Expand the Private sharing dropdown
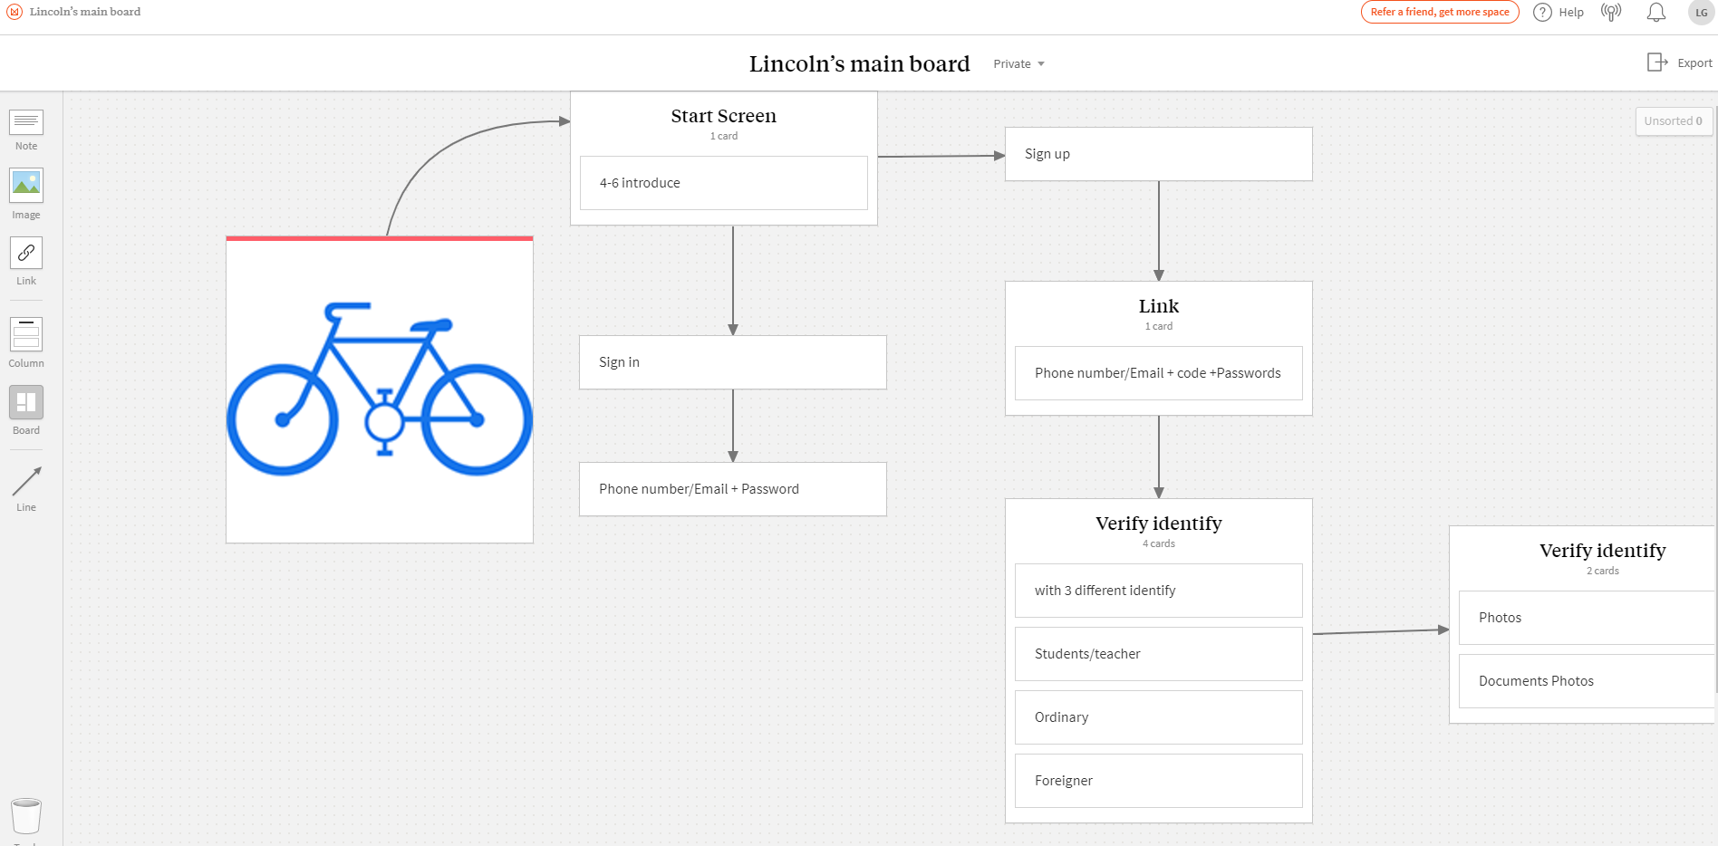Image resolution: width=1718 pixels, height=846 pixels. point(1018,63)
